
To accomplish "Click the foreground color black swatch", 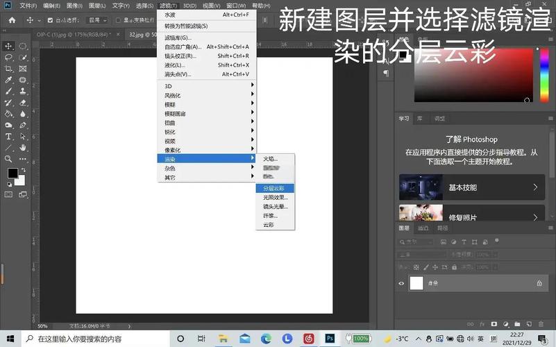I will coord(12,173).
